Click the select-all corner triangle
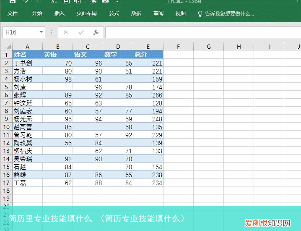 click(x=8, y=47)
